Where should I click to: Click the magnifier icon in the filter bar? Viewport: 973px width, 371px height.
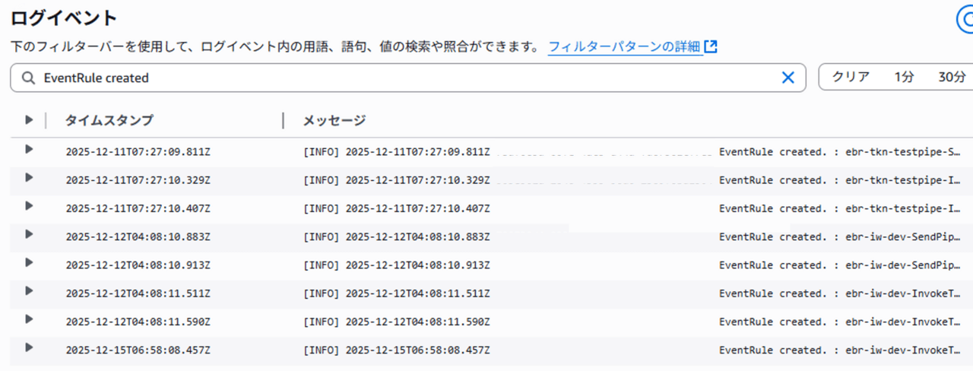[29, 78]
